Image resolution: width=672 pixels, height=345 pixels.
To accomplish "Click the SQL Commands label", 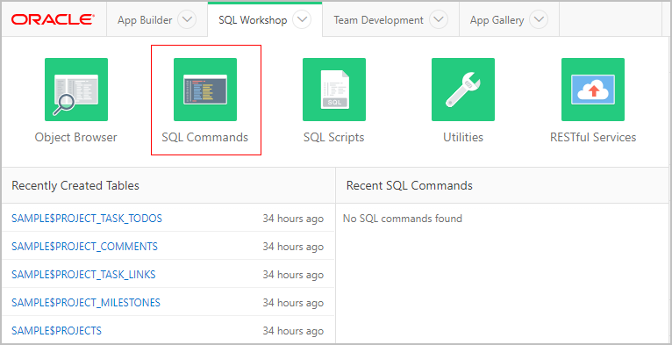I will click(205, 137).
